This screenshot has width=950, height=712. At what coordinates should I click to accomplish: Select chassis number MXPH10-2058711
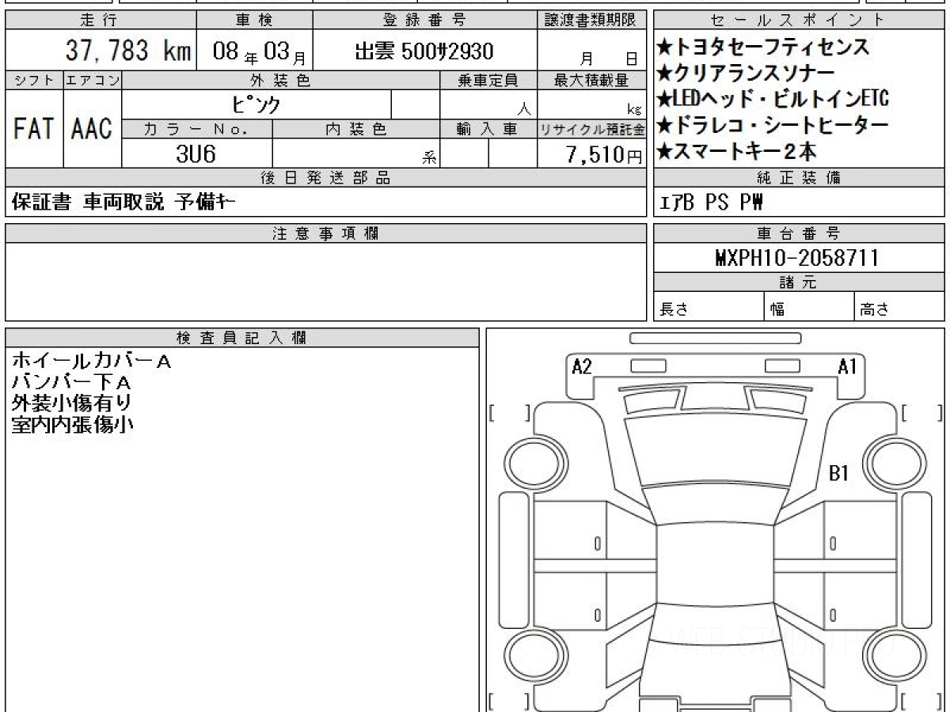point(796,258)
